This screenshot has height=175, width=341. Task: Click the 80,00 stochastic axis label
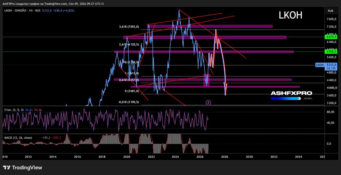(x=331, y=112)
